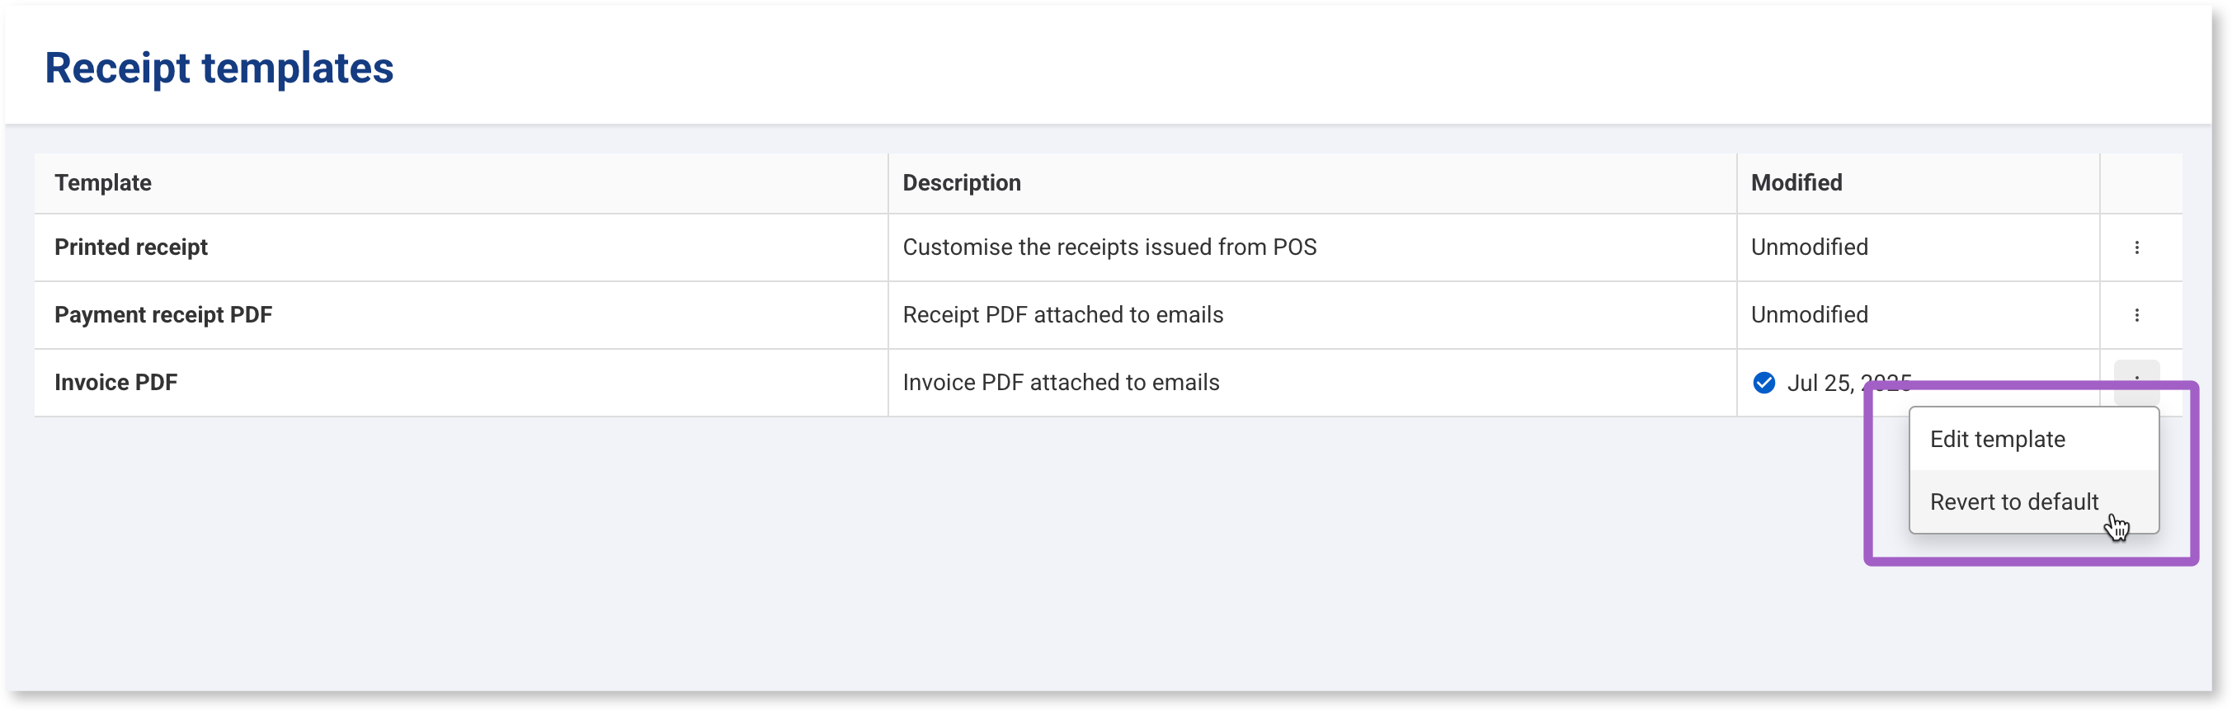The width and height of the screenshot is (2232, 711).
Task: Click the Receipt templates page heading
Action: pos(219,68)
